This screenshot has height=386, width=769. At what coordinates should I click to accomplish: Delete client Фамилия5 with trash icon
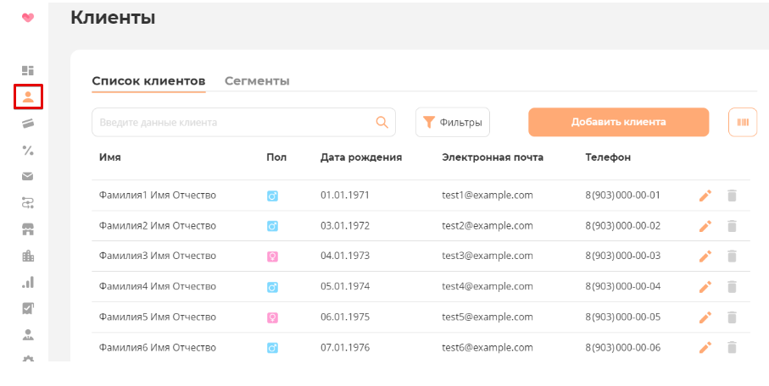[733, 317]
